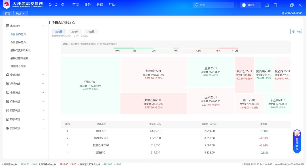
Task: Open notifications via the bell icon
Action: [267, 5]
